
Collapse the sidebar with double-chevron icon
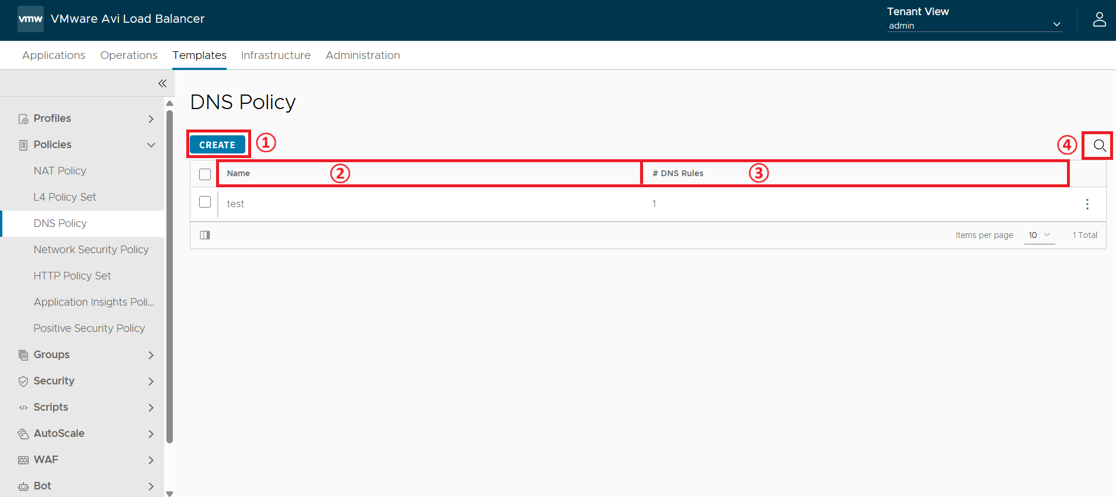[162, 83]
